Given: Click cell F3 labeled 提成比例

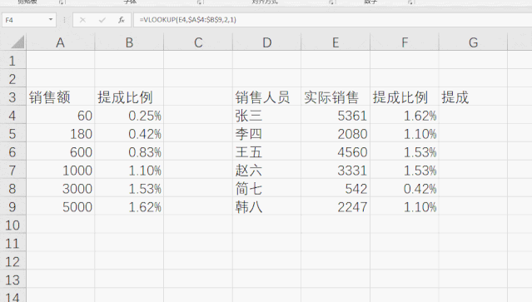Looking at the screenshot, I should point(405,97).
